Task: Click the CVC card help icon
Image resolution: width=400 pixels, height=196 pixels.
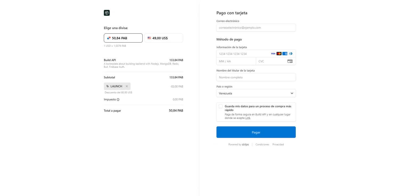Action: tap(290, 61)
